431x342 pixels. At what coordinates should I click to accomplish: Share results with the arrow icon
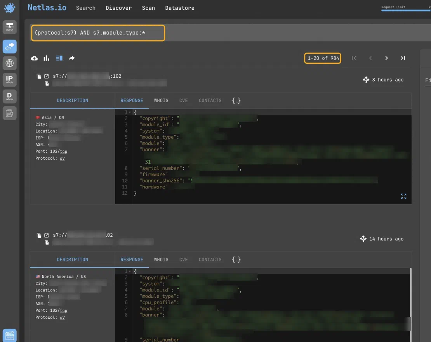click(72, 58)
